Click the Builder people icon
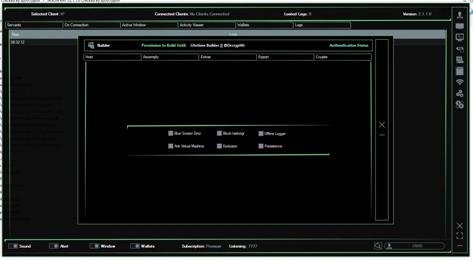The width and height of the screenshot is (473, 261). click(x=91, y=45)
